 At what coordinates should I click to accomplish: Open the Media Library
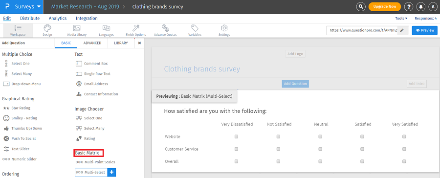[77, 31]
